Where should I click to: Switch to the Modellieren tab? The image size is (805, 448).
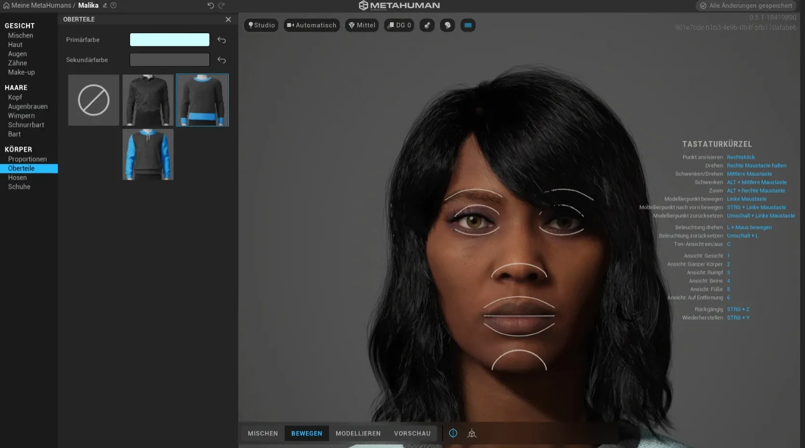(x=358, y=433)
